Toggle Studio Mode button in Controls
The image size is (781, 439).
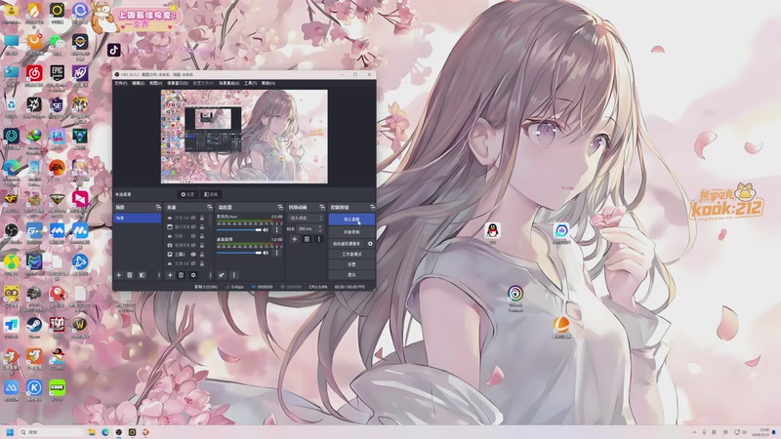351,255
